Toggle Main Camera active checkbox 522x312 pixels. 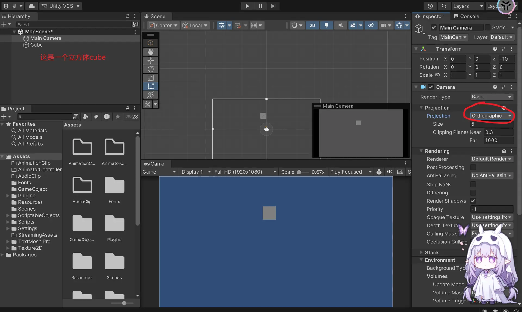pyautogui.click(x=434, y=27)
